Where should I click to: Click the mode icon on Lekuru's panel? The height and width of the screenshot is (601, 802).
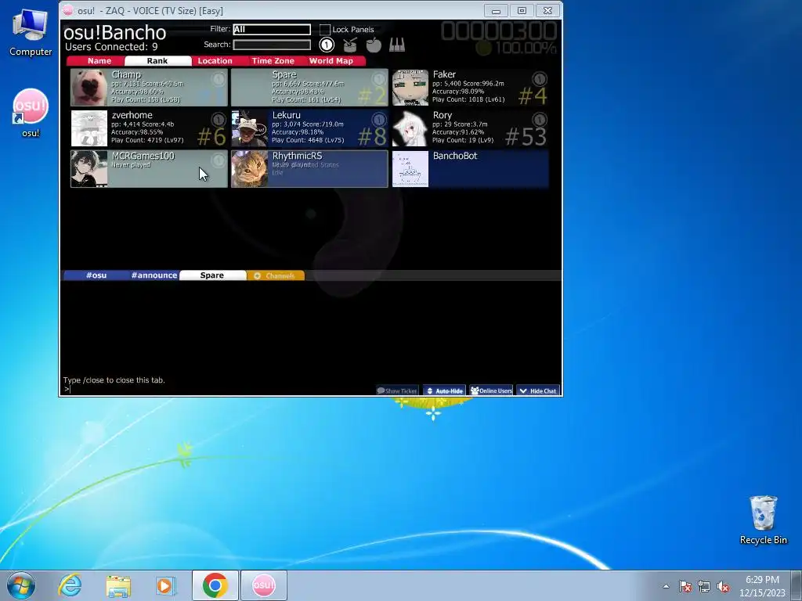tap(379, 120)
